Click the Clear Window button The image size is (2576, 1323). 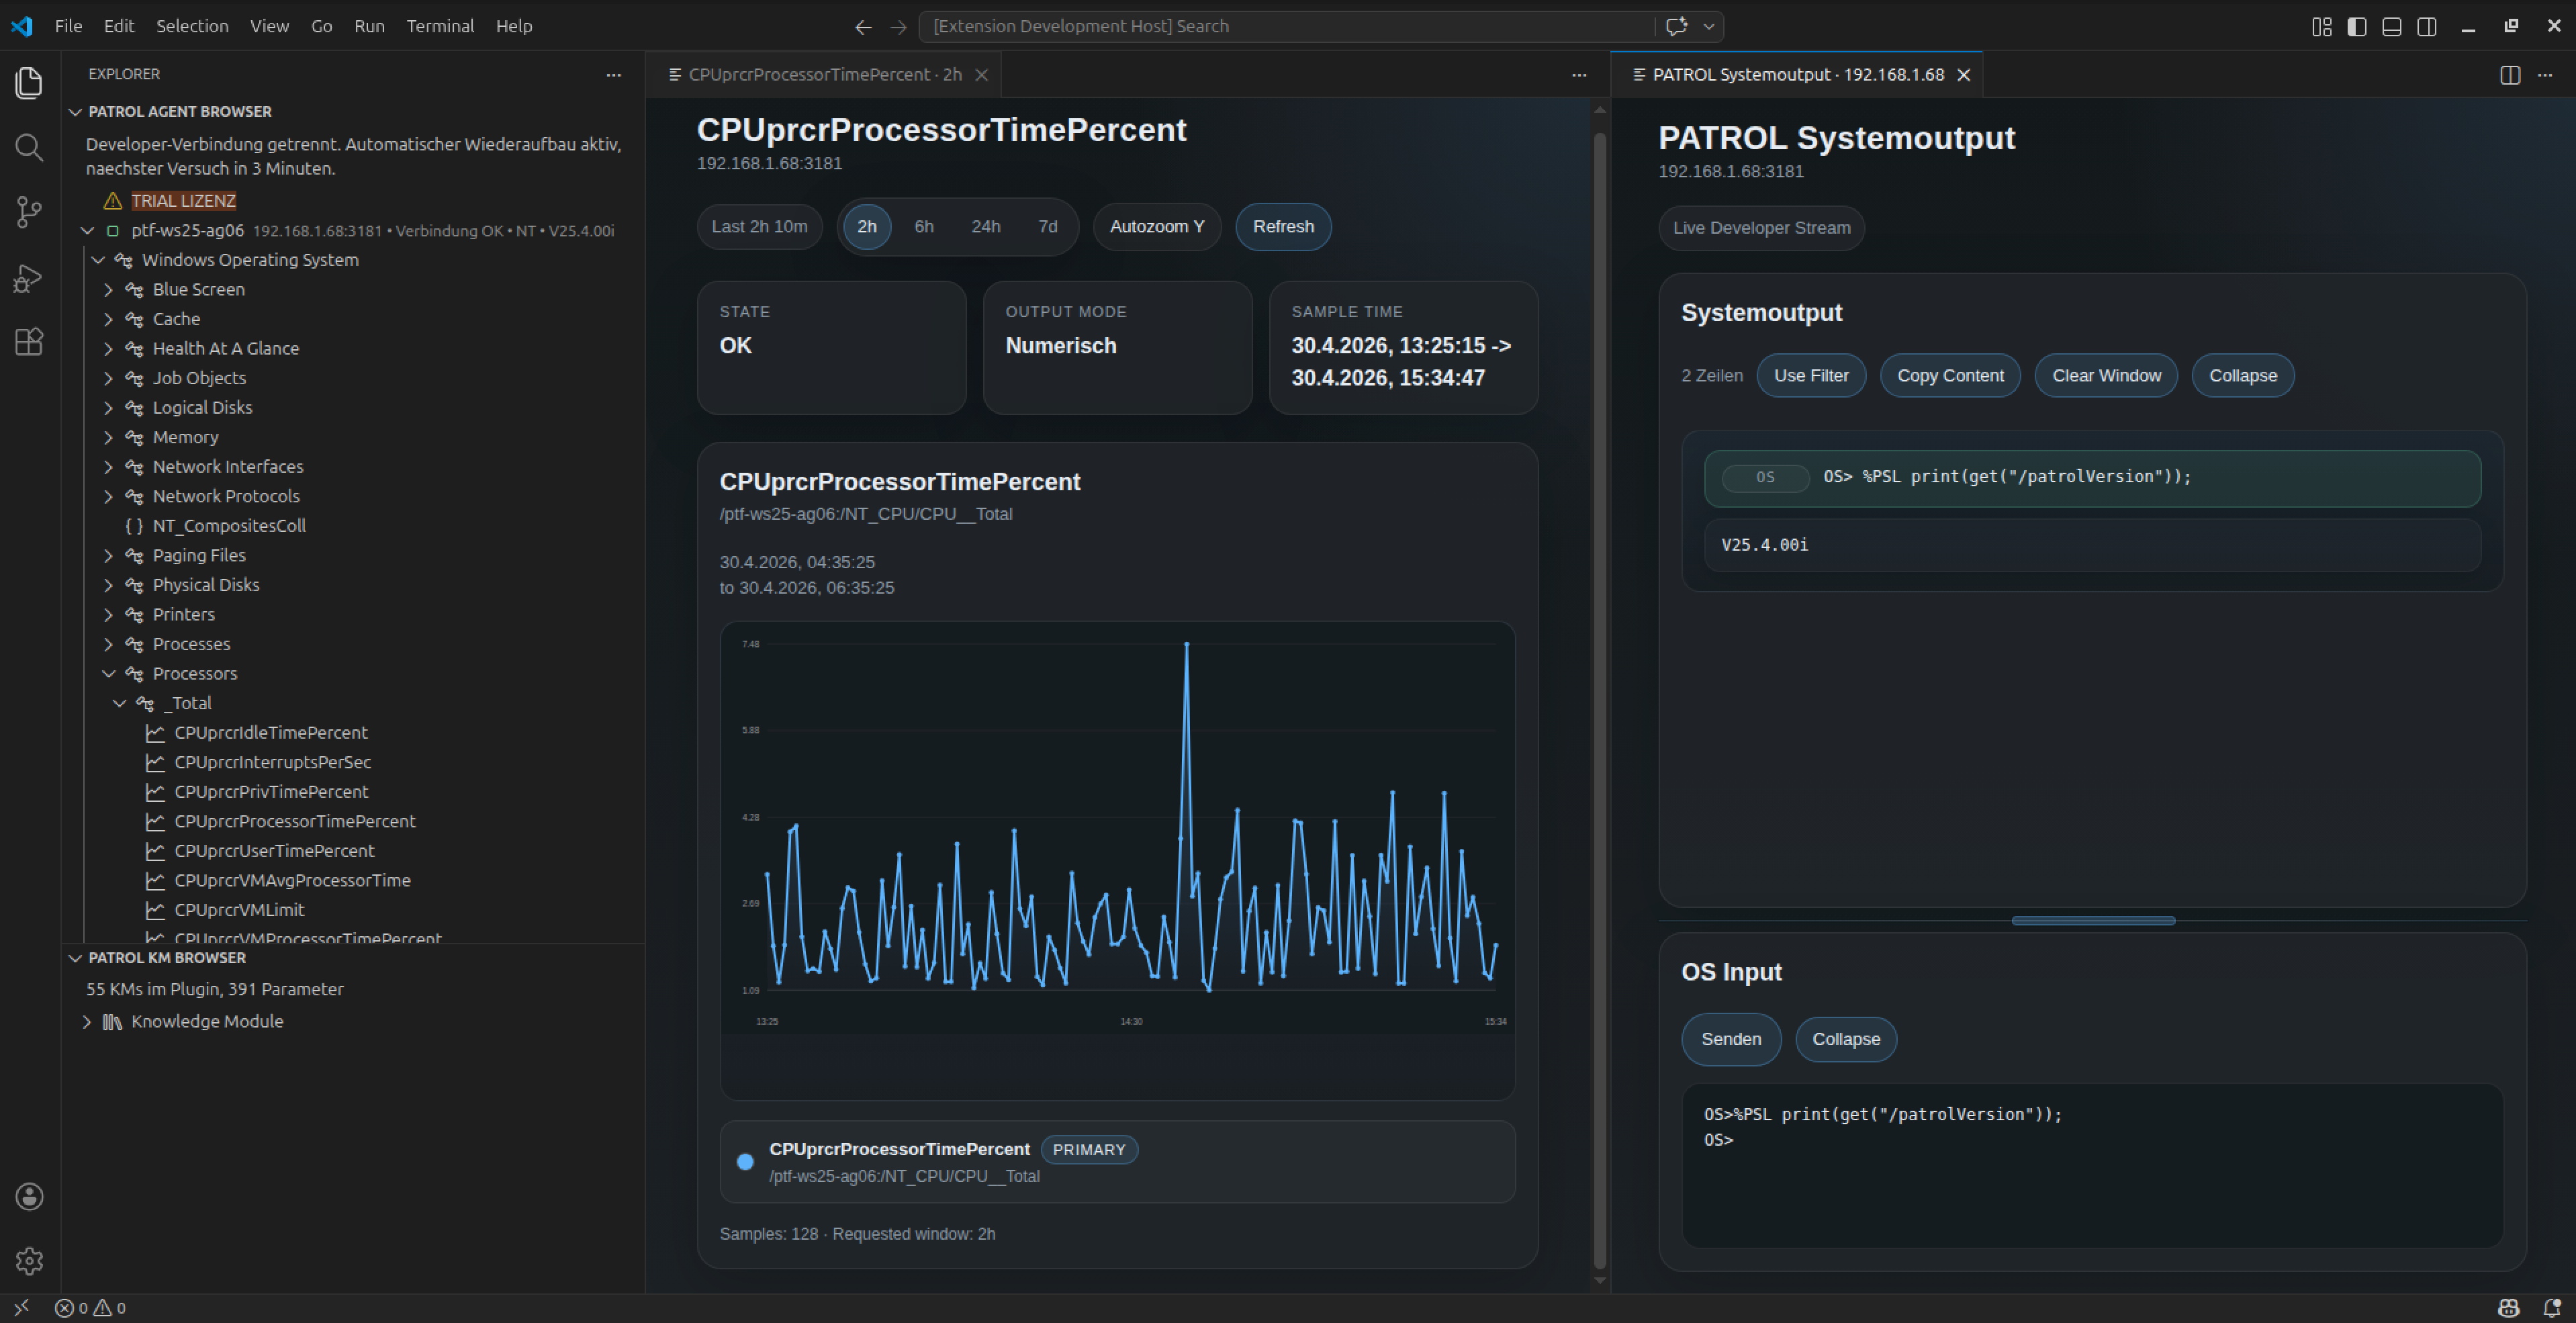2106,376
